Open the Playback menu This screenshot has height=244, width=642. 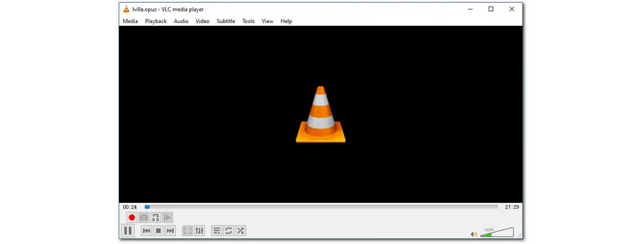click(155, 21)
